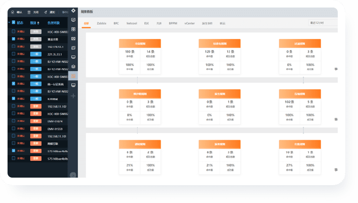Switch to the 派生事件 tab
The image size is (358, 203).
(207, 23)
